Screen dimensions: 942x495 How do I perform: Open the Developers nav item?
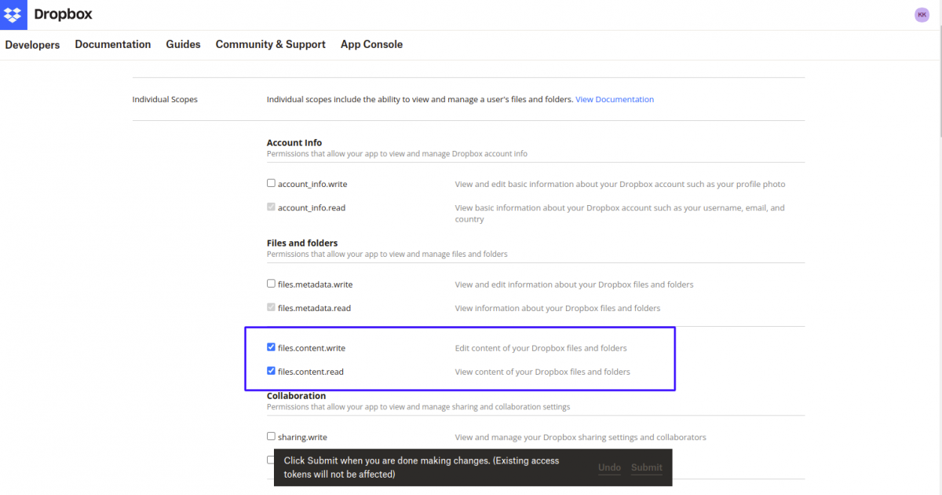(32, 45)
